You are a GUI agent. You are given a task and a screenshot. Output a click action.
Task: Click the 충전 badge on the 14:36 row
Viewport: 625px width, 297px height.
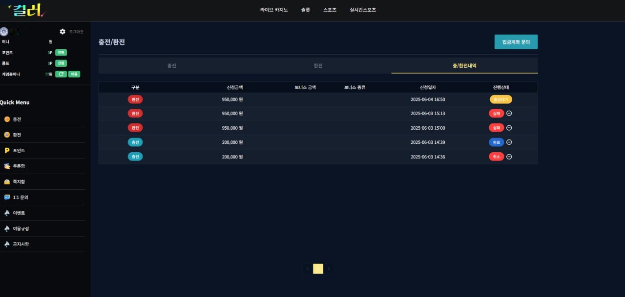(135, 157)
